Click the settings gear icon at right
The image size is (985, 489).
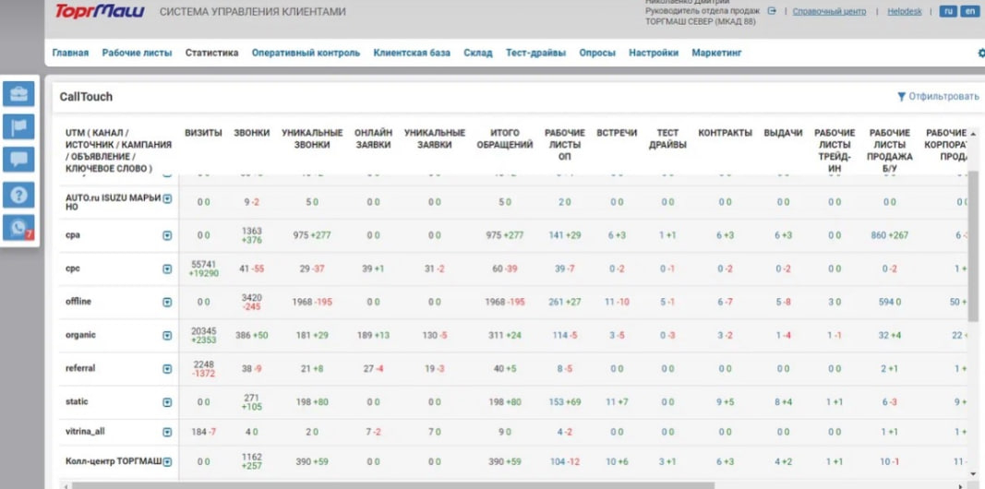[x=981, y=54]
